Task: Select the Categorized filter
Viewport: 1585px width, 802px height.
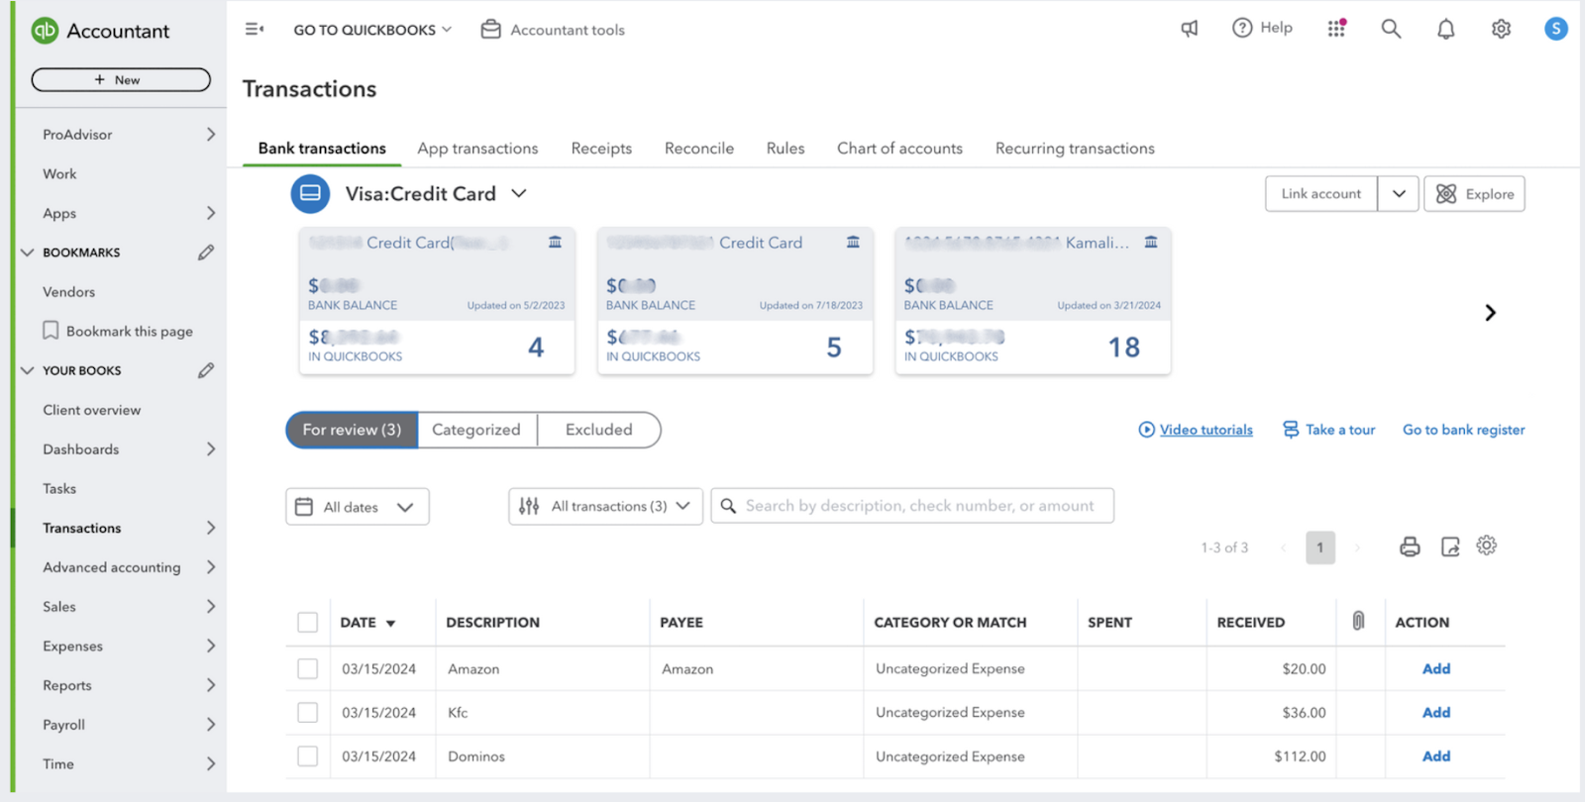Action: (x=476, y=430)
